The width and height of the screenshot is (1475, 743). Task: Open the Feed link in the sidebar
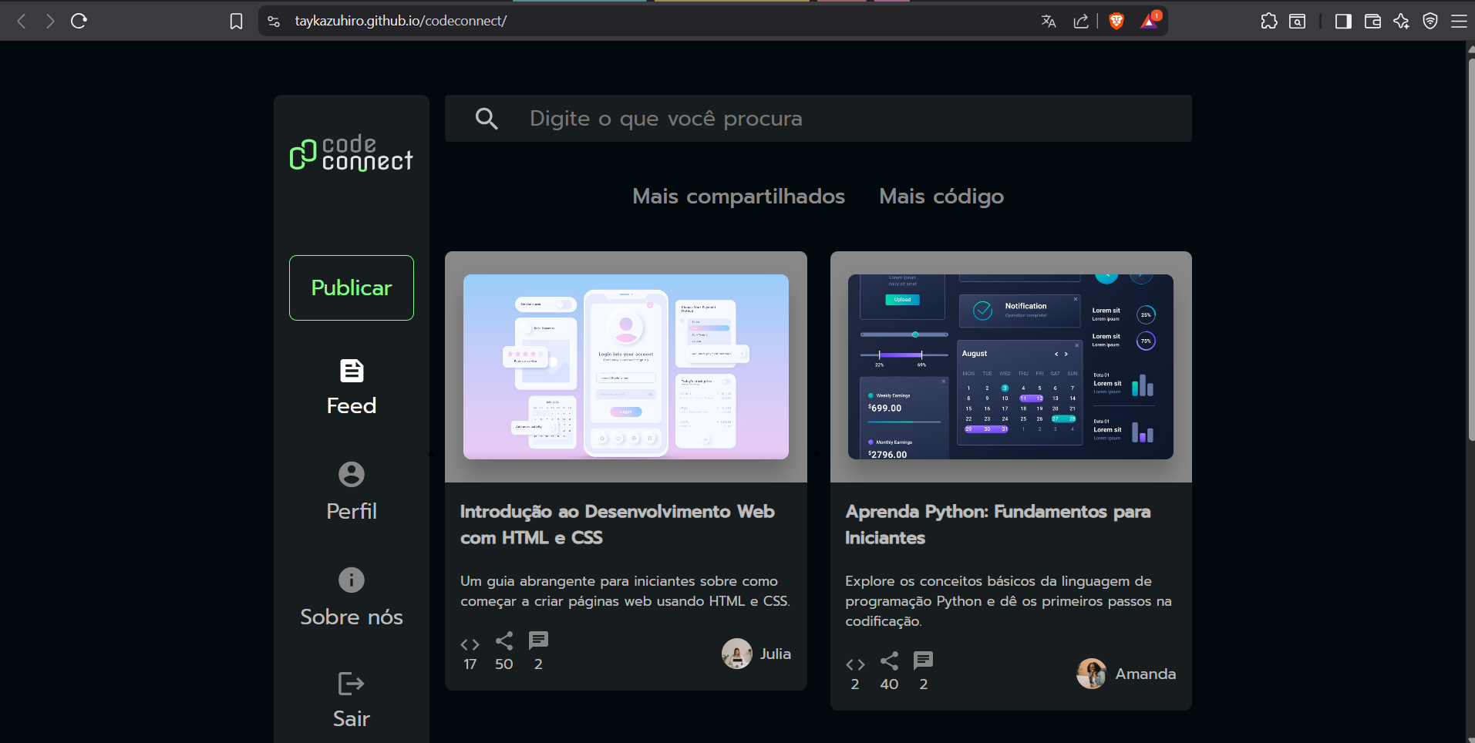(352, 405)
